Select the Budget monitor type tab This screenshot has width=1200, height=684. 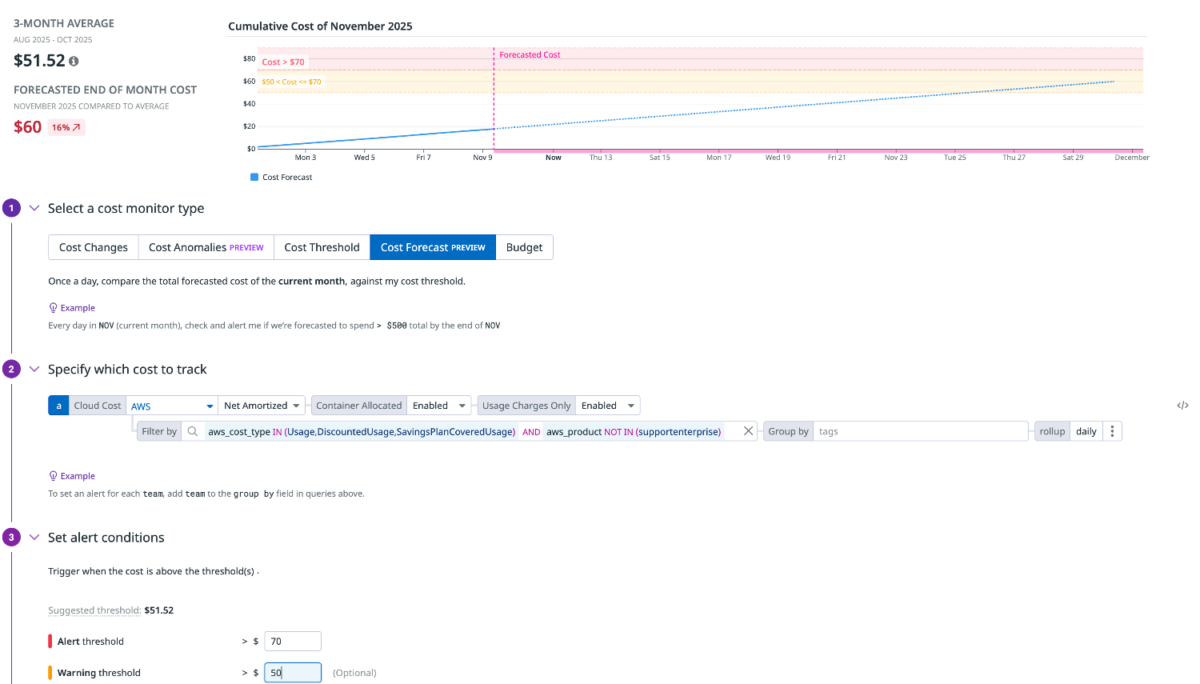point(524,247)
